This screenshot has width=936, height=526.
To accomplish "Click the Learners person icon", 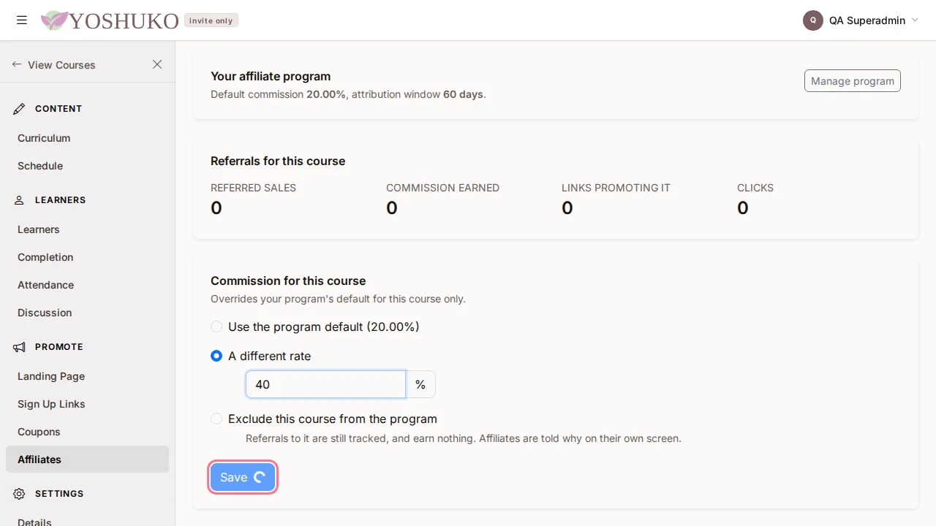I will tap(20, 200).
